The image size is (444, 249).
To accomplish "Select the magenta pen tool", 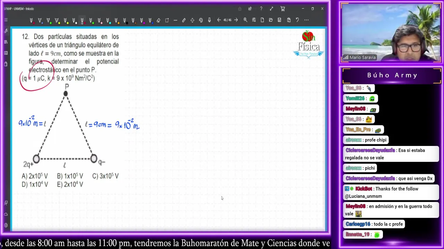I will [x=142, y=20].
